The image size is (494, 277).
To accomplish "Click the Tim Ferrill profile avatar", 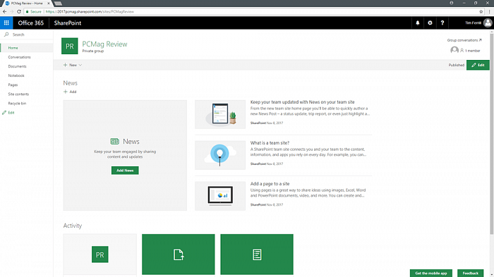I will point(488,23).
